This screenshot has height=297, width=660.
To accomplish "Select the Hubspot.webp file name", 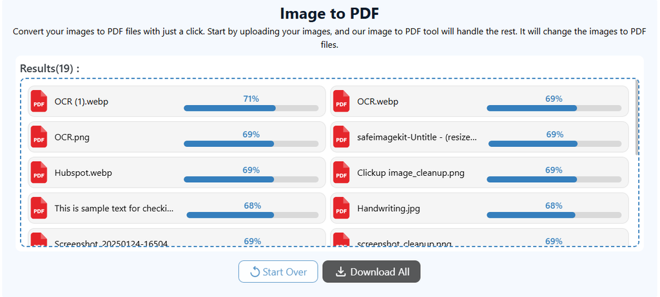I will [x=83, y=173].
